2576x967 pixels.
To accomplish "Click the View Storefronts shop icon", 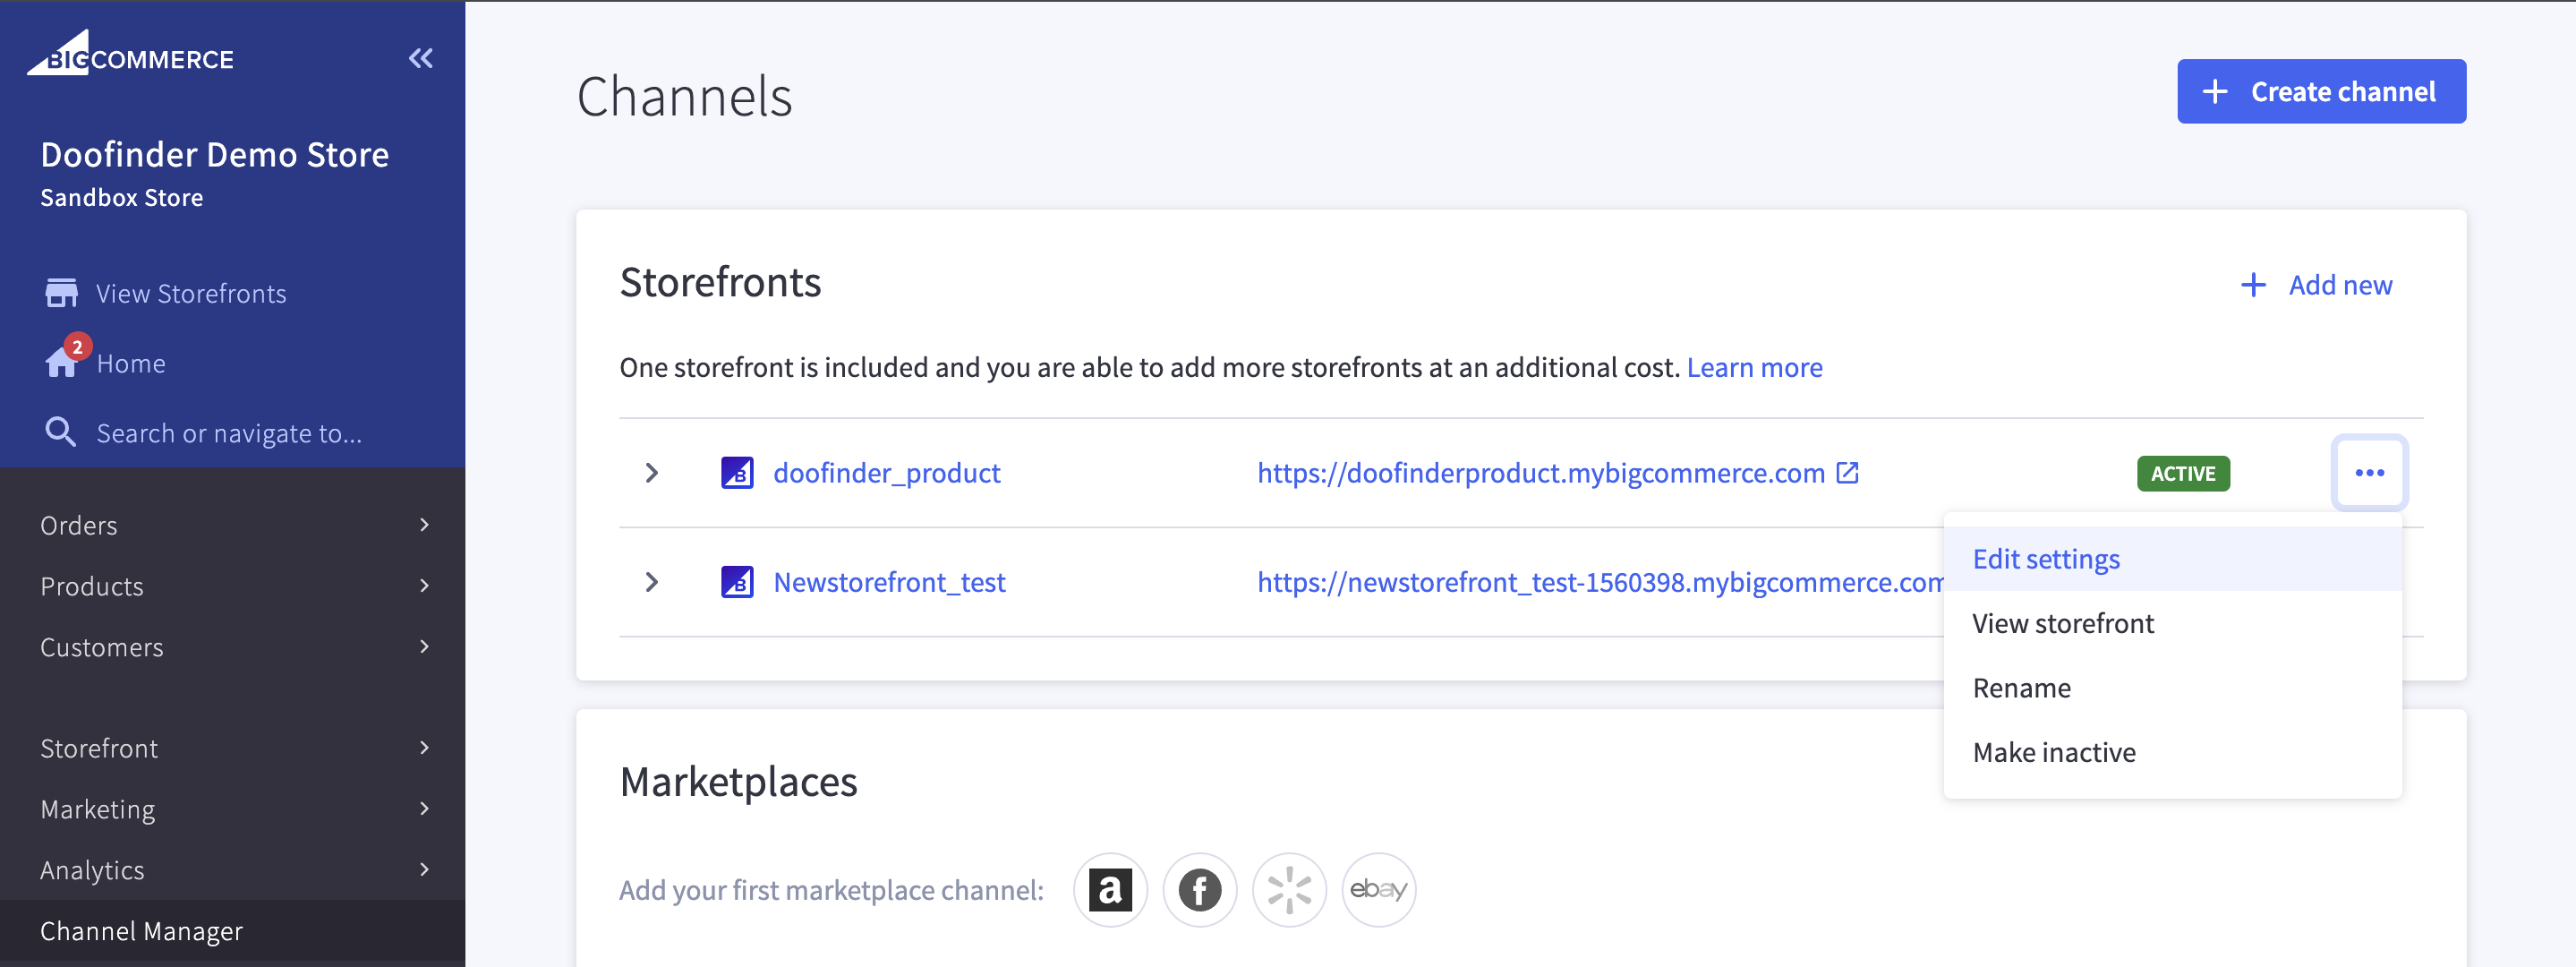I will coord(61,293).
